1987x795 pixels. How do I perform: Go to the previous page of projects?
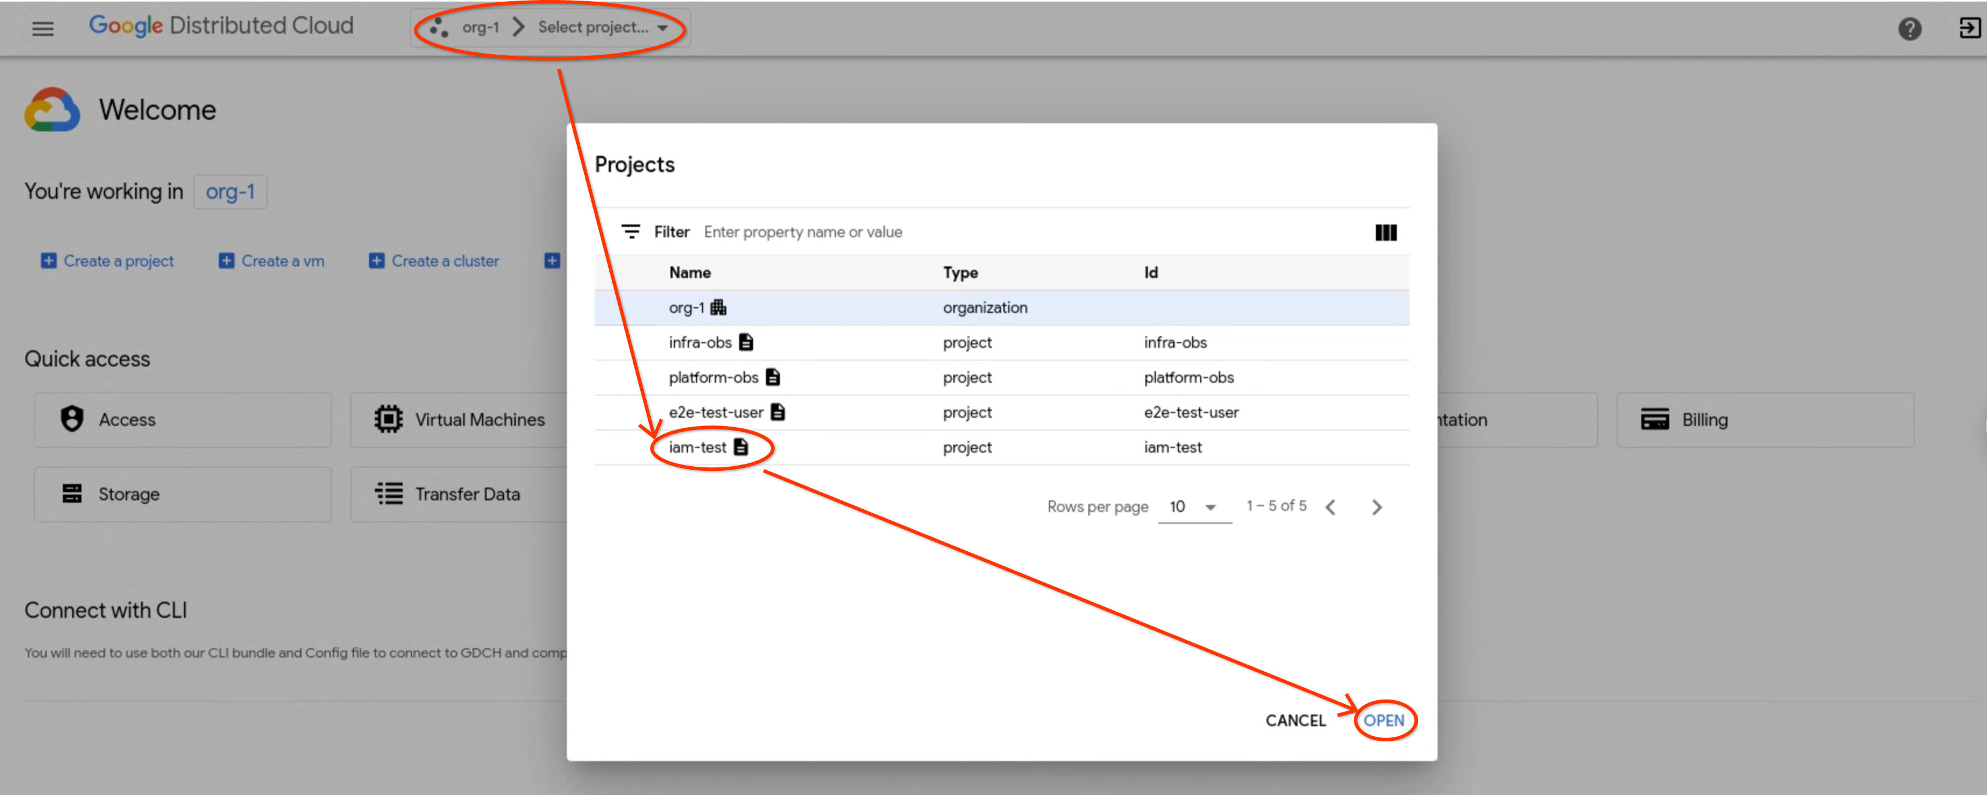[1330, 506]
